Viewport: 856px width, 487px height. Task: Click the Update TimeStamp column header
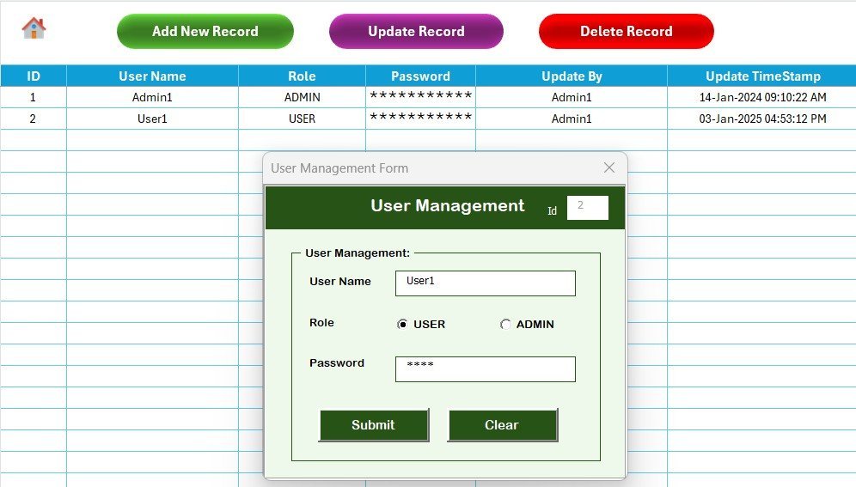click(762, 76)
